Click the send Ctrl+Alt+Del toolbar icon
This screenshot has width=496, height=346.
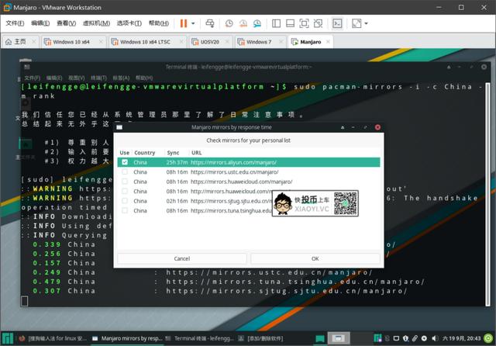[x=211, y=23]
